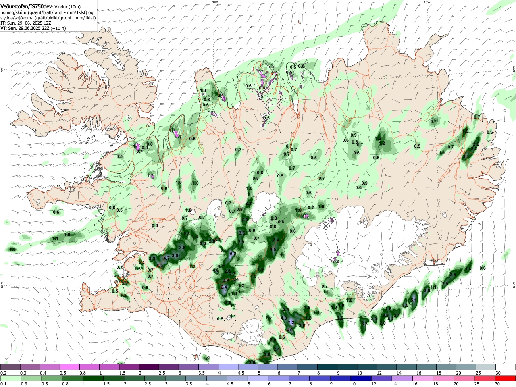Select darkest green 1–1.5 rain legend swatch
This screenshot has width=516, height=387.
(x=93, y=378)
